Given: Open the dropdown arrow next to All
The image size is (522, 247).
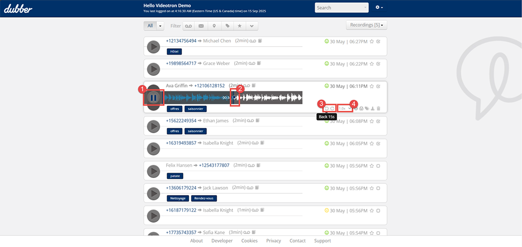Looking at the screenshot, I should 161,26.
